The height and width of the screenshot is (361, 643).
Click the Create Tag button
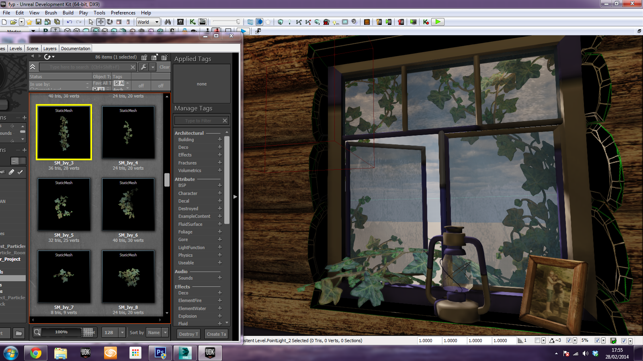216,334
